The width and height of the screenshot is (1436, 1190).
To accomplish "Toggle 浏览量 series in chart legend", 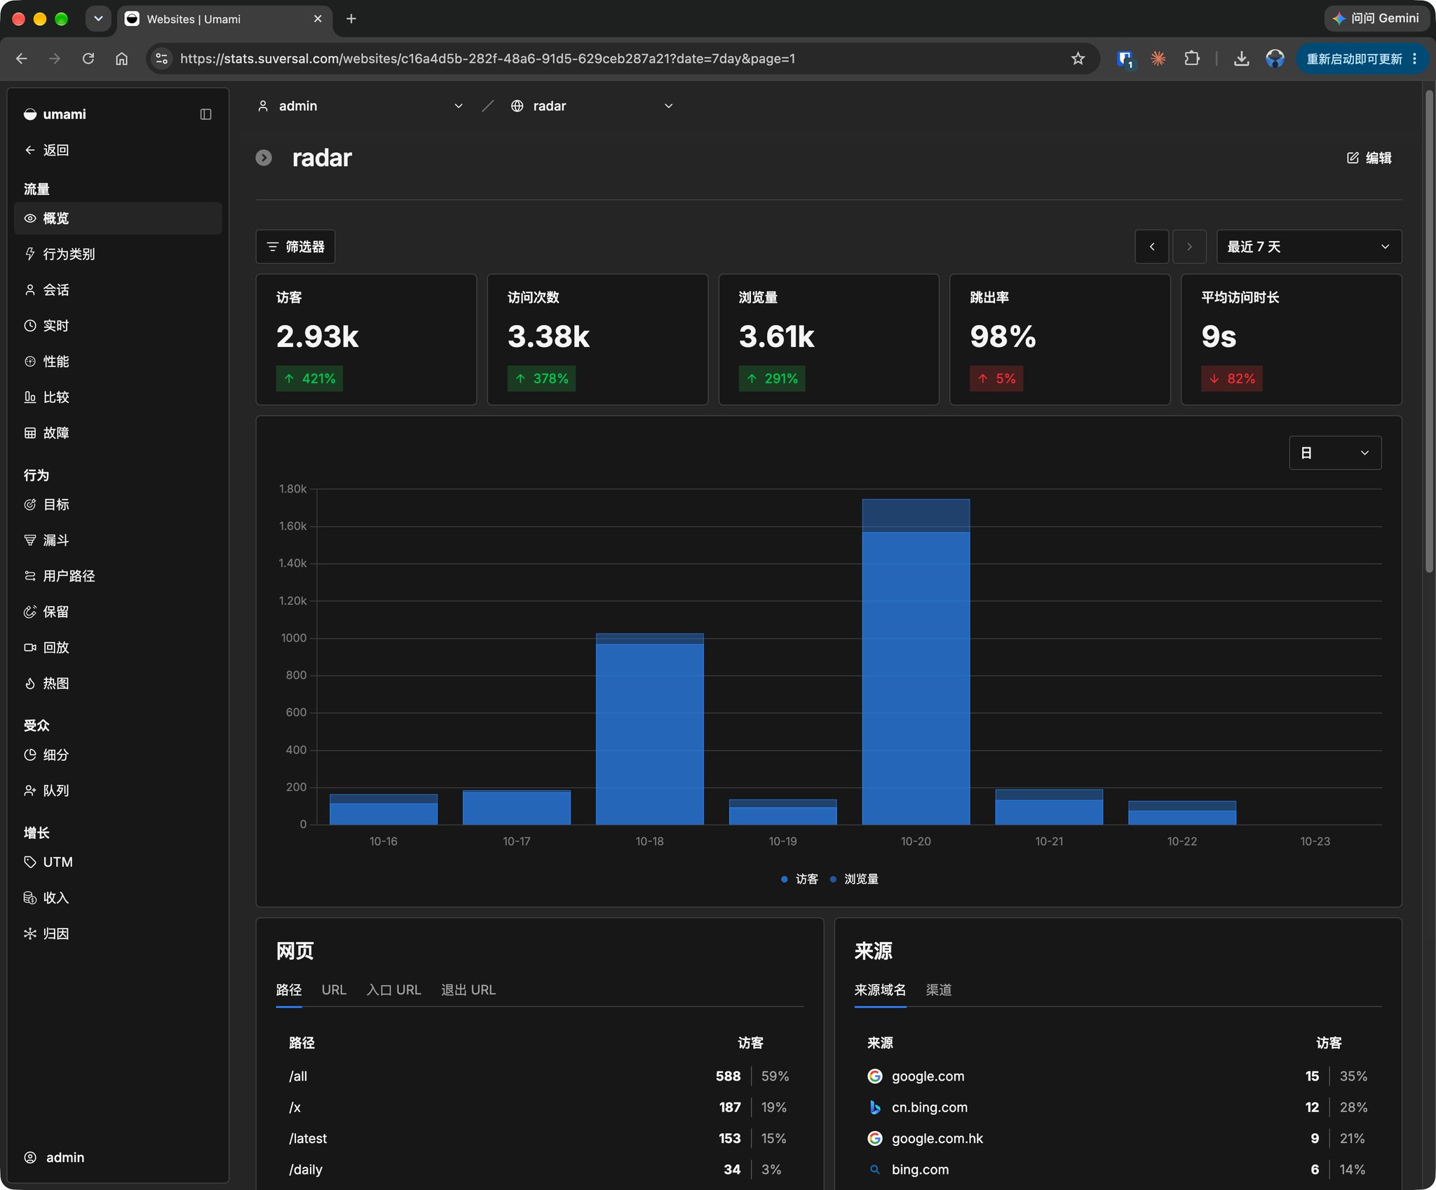I will tap(854, 879).
